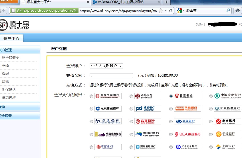Viewport: 242px width, 158px height.
Task: Switch to the 顺丰宝支付平台 browser tab
Action: click(55, 2)
